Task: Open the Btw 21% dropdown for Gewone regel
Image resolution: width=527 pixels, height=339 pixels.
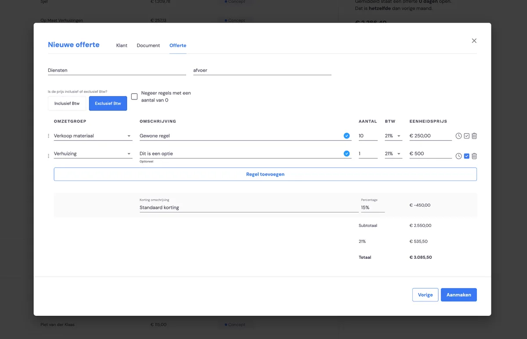Action: [393, 136]
